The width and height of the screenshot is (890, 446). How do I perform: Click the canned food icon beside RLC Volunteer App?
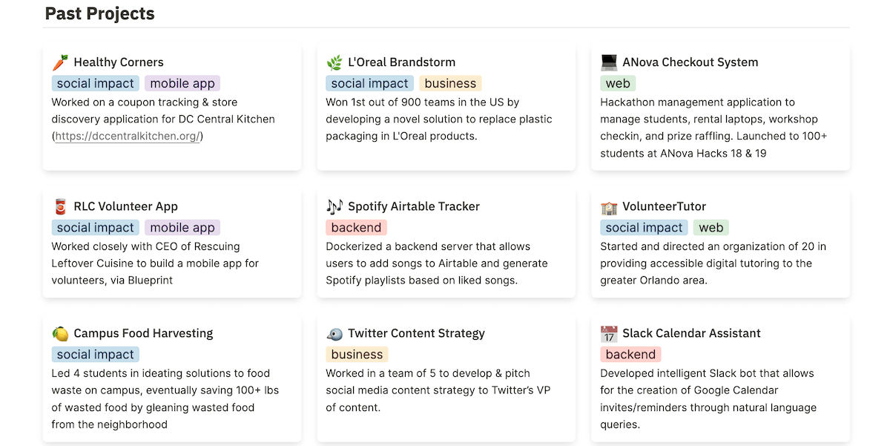pyautogui.click(x=60, y=206)
